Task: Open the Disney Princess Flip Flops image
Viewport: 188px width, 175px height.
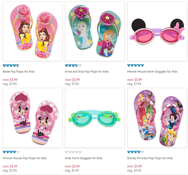Action: coord(157,118)
